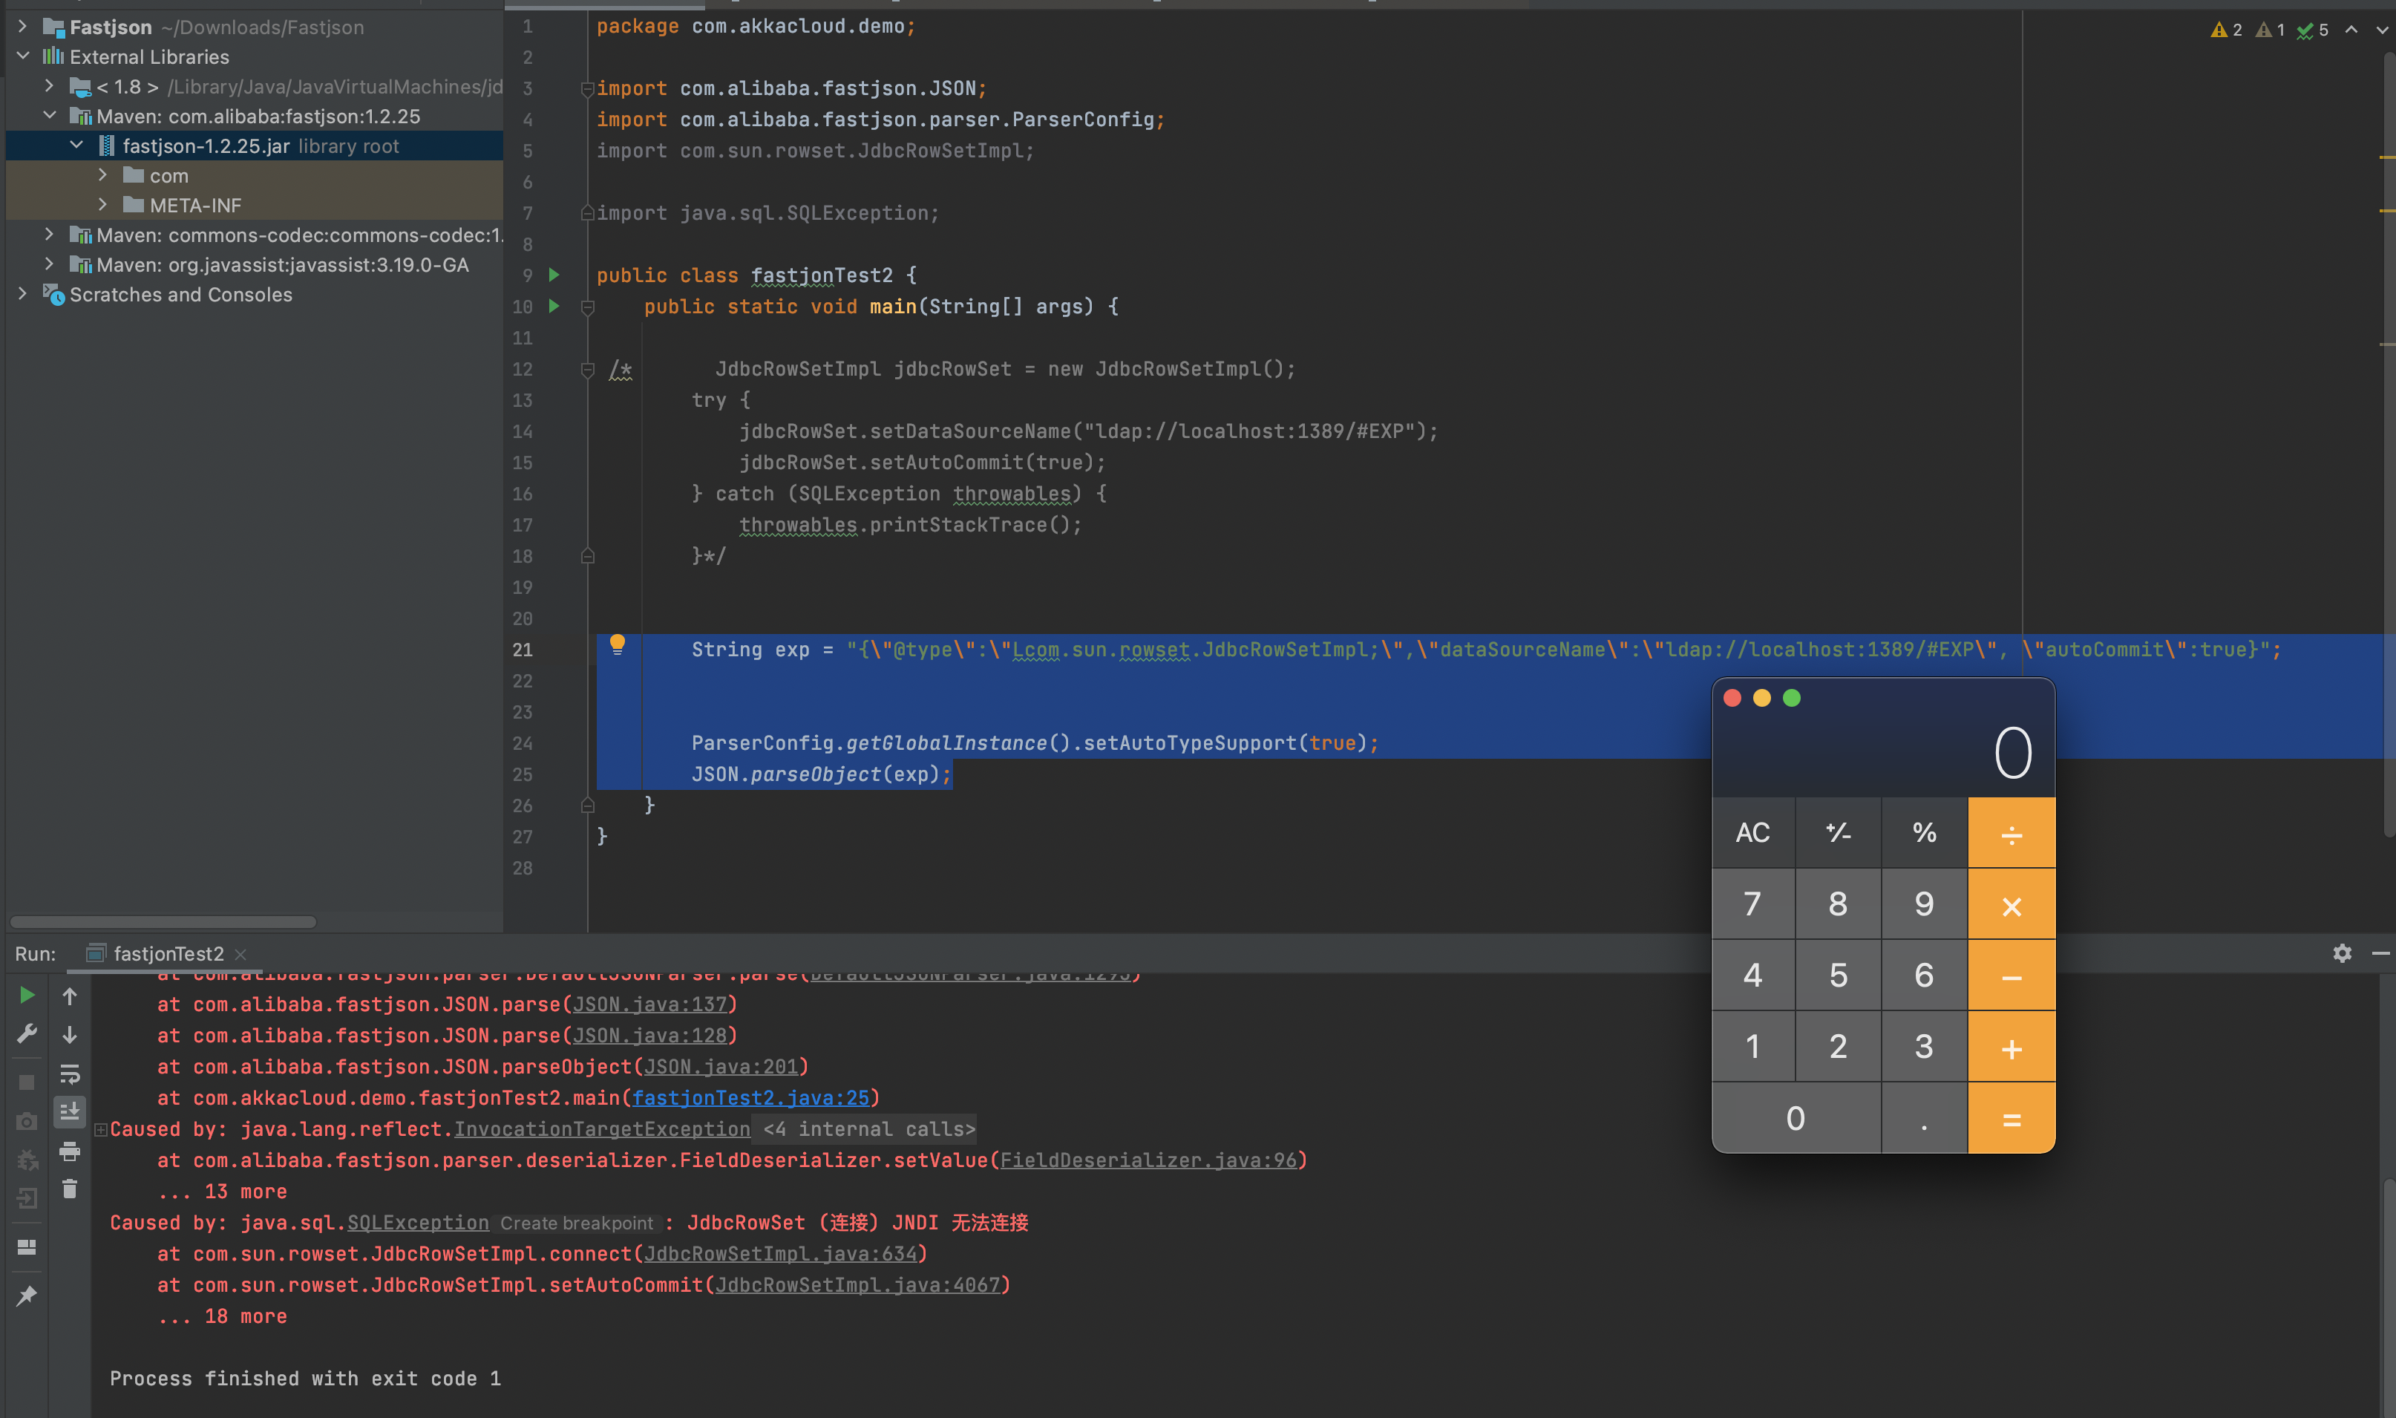Expand Scratches and Consoles

[x=23, y=293]
